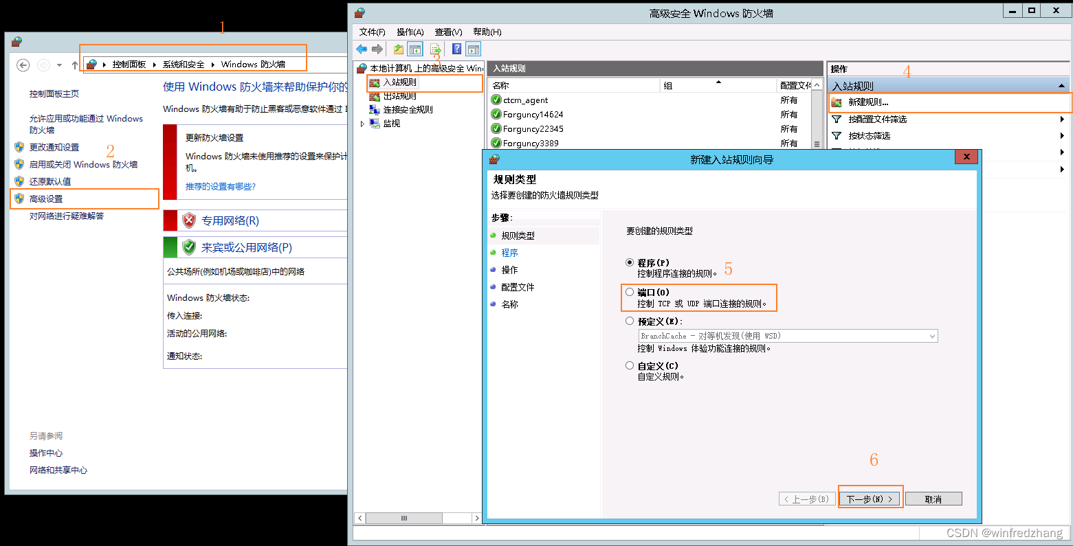Click the scroll up arrow of the rules list
1073x546 pixels.
coord(817,85)
